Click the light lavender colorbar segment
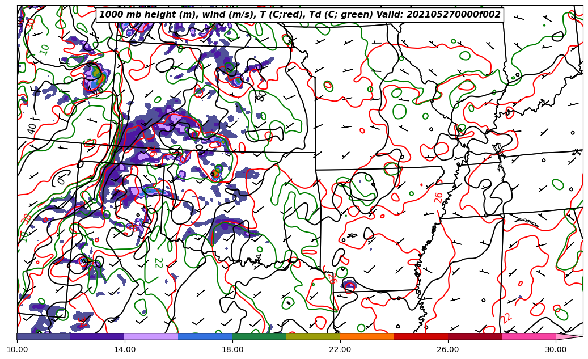This screenshot has width=588, height=359. [151, 336]
